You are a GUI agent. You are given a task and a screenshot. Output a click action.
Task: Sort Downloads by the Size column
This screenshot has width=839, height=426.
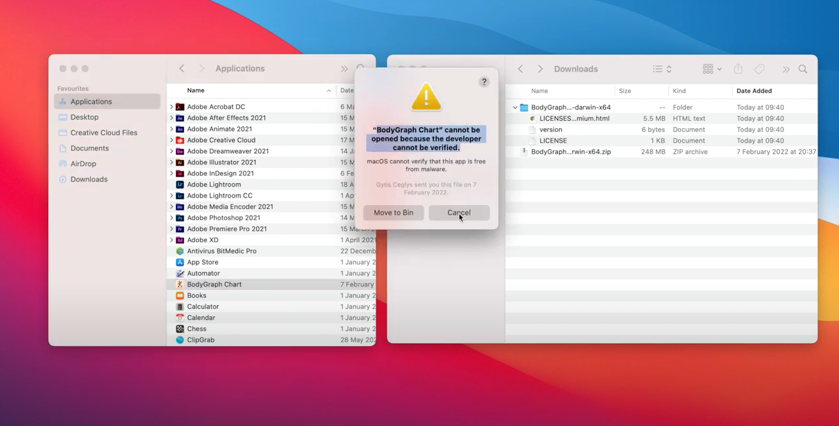coord(643,91)
